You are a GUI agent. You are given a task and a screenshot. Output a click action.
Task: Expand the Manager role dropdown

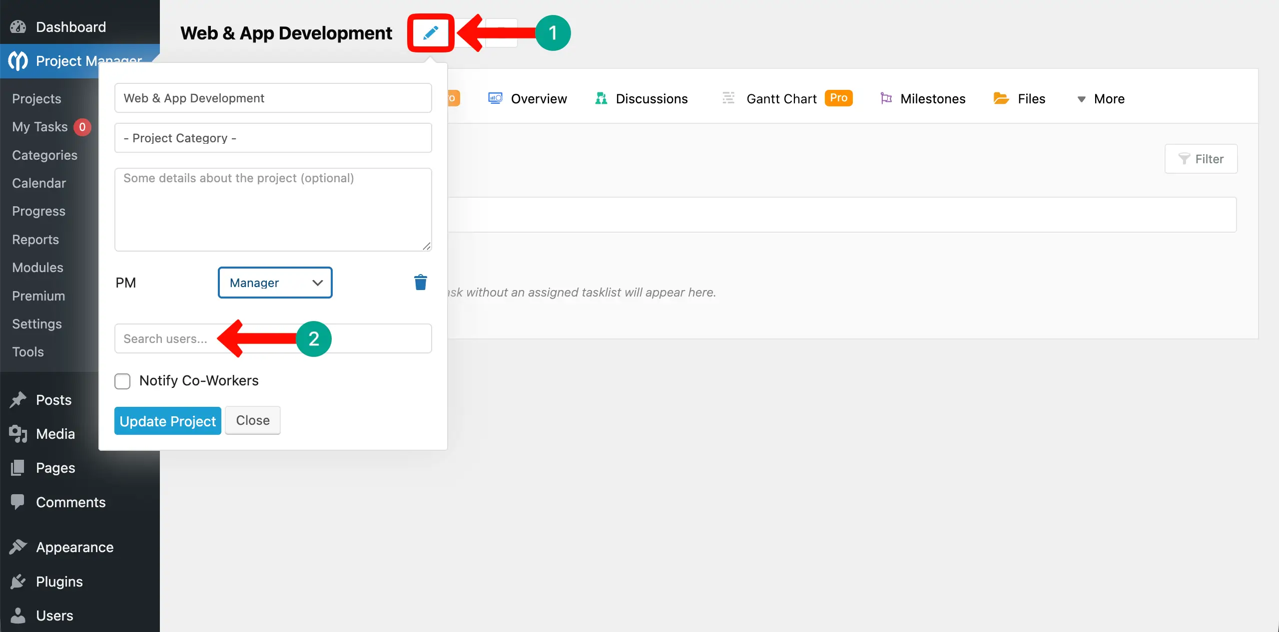pos(274,283)
